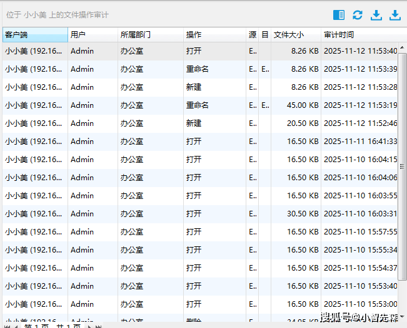Click the 源 column header
Image resolution: width=407 pixels, height=328 pixels.
[x=253, y=35]
